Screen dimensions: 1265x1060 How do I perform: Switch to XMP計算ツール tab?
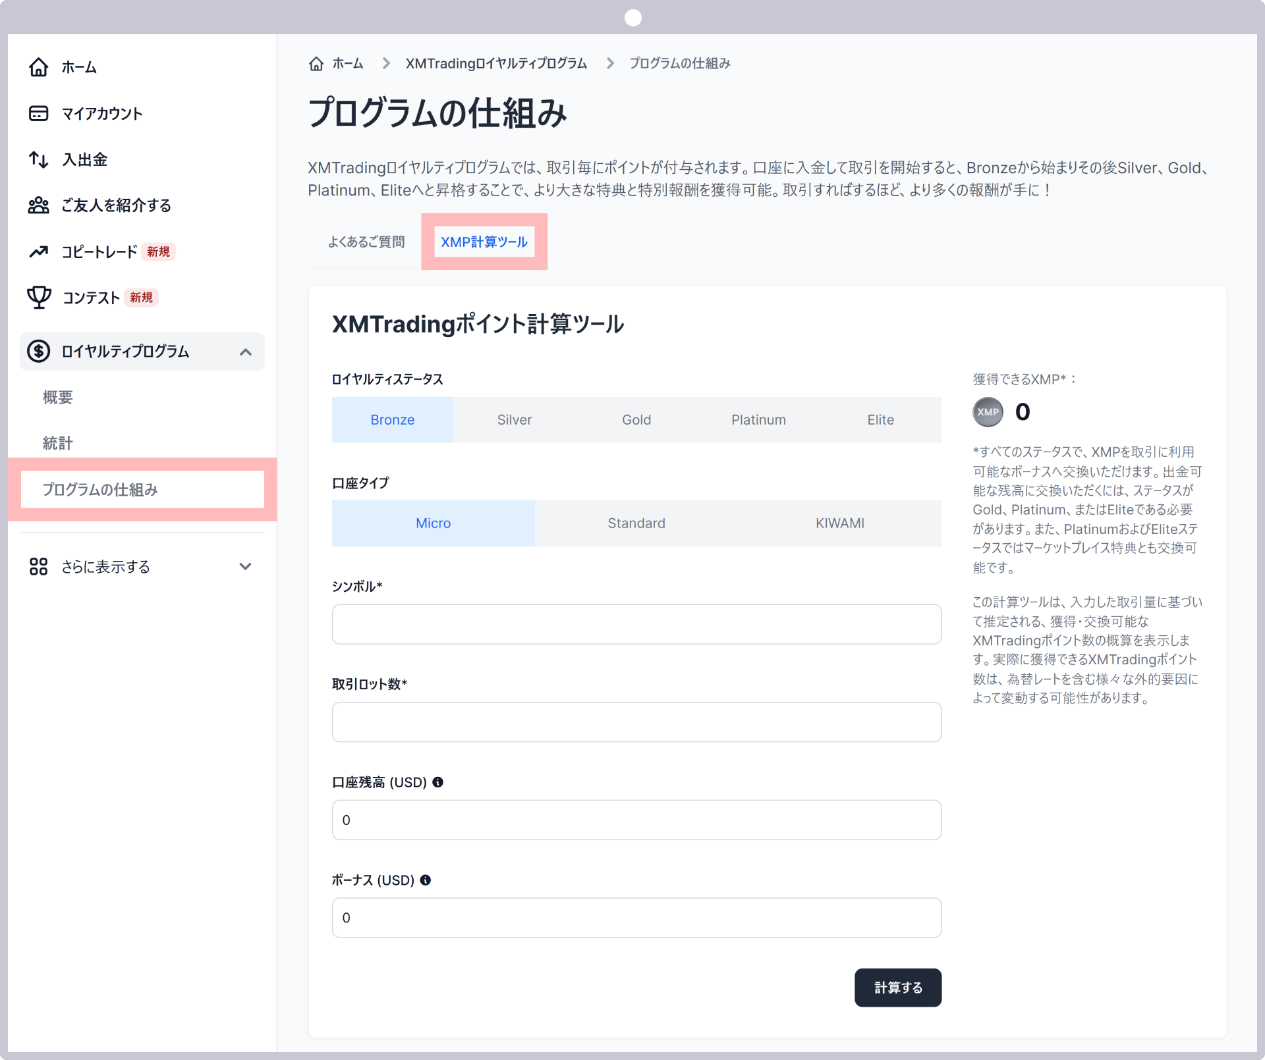pos(484,242)
